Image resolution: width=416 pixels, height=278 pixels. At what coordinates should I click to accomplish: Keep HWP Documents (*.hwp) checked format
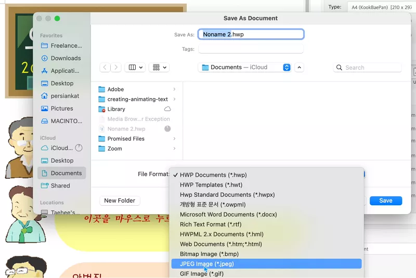pyautogui.click(x=266, y=175)
